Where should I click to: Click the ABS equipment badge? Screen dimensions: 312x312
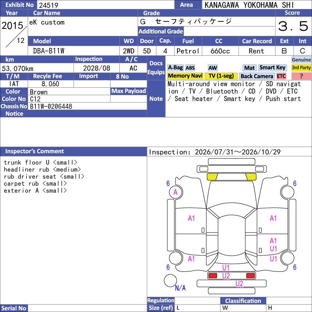click(190, 68)
